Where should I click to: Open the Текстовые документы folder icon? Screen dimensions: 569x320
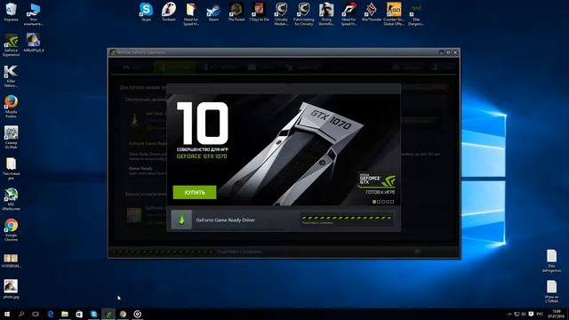click(x=11, y=168)
